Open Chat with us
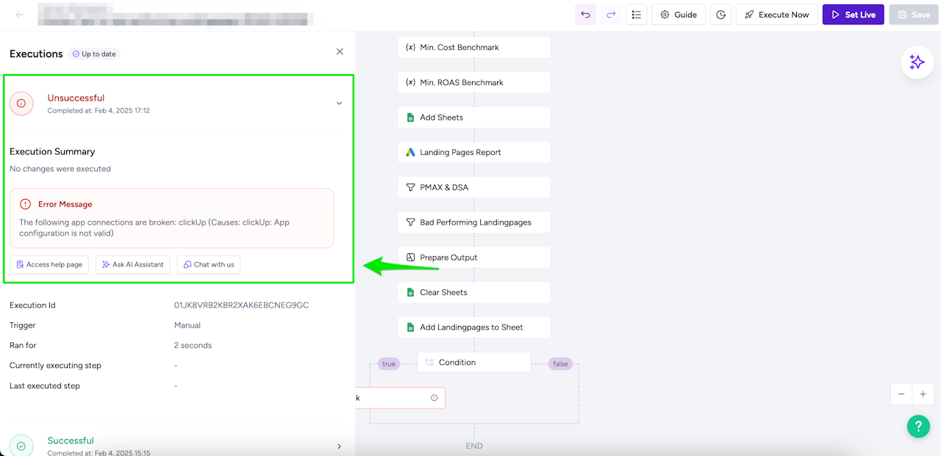Screen dimensions: 941x456 pos(209,264)
